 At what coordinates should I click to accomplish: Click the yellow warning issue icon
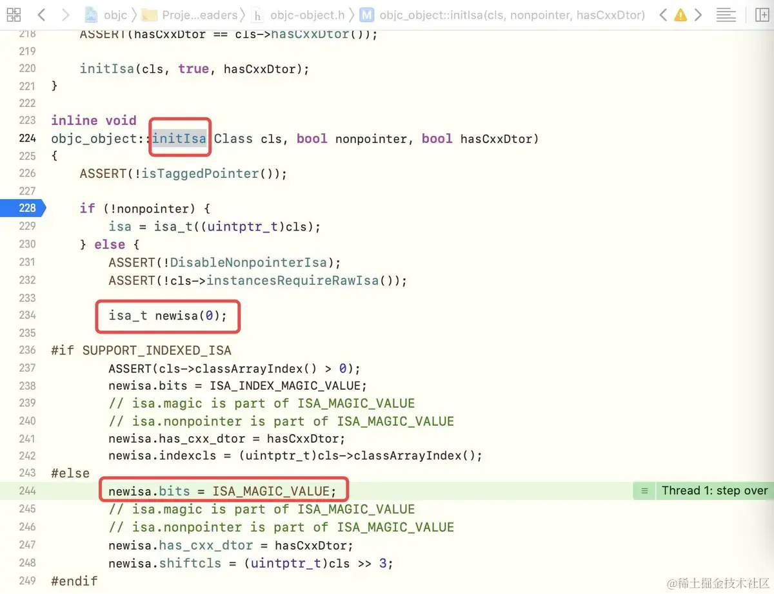point(680,15)
